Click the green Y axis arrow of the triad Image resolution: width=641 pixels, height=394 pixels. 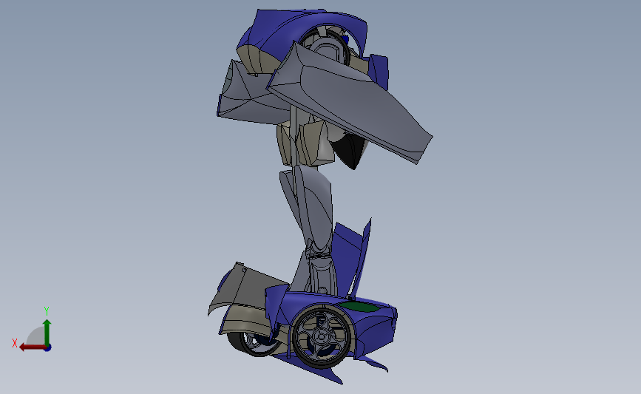(x=47, y=333)
